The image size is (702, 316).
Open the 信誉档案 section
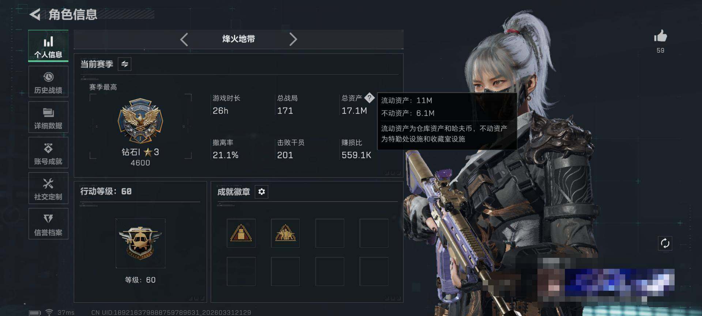point(48,223)
